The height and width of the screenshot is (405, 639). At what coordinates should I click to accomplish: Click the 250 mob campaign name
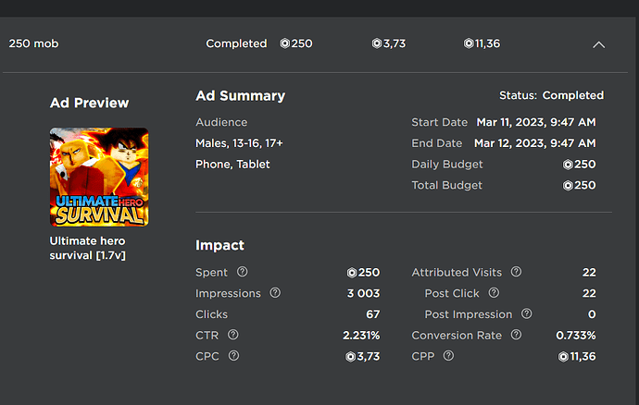(x=32, y=43)
